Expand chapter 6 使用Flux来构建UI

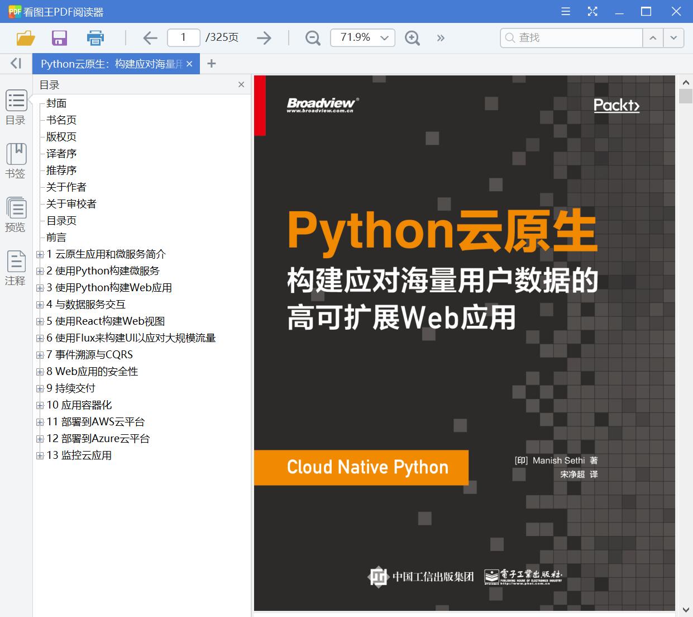coord(40,338)
